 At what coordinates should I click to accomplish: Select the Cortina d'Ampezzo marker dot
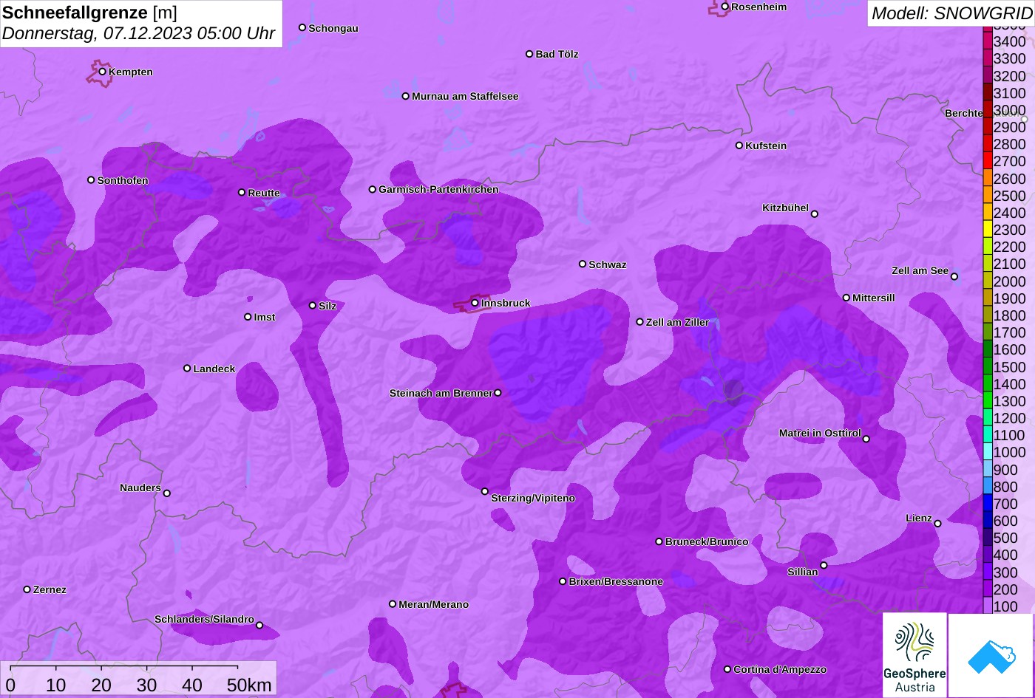coord(727,669)
